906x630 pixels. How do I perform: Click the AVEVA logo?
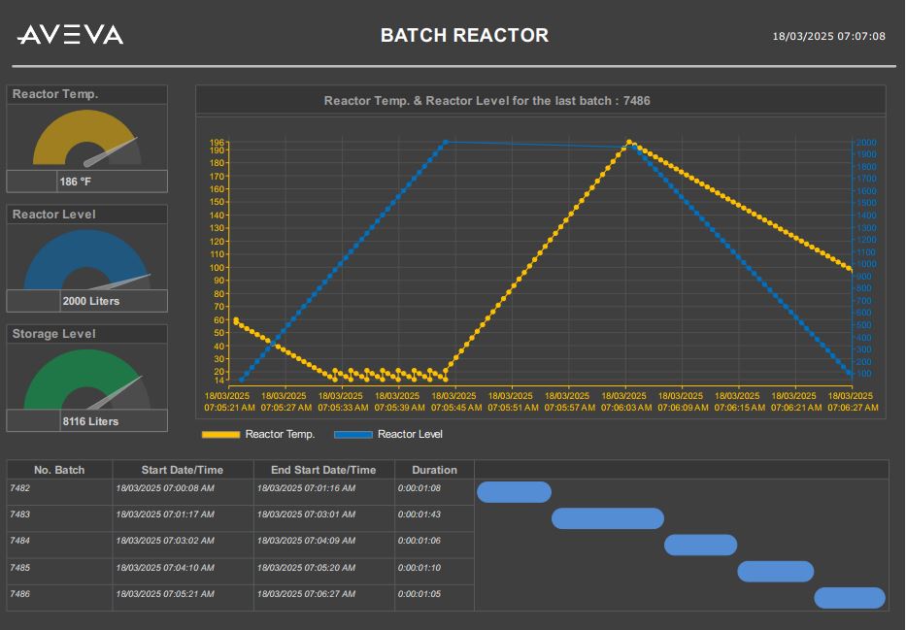click(70, 36)
